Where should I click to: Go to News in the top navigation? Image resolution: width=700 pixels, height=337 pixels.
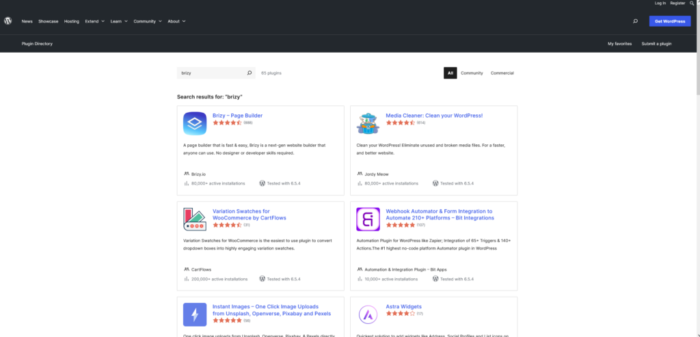(27, 21)
